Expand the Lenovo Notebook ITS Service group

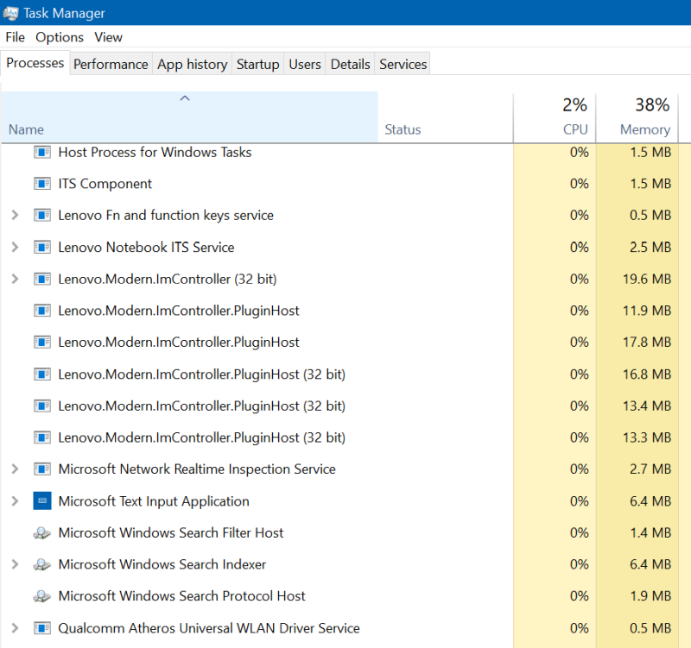[x=15, y=248]
